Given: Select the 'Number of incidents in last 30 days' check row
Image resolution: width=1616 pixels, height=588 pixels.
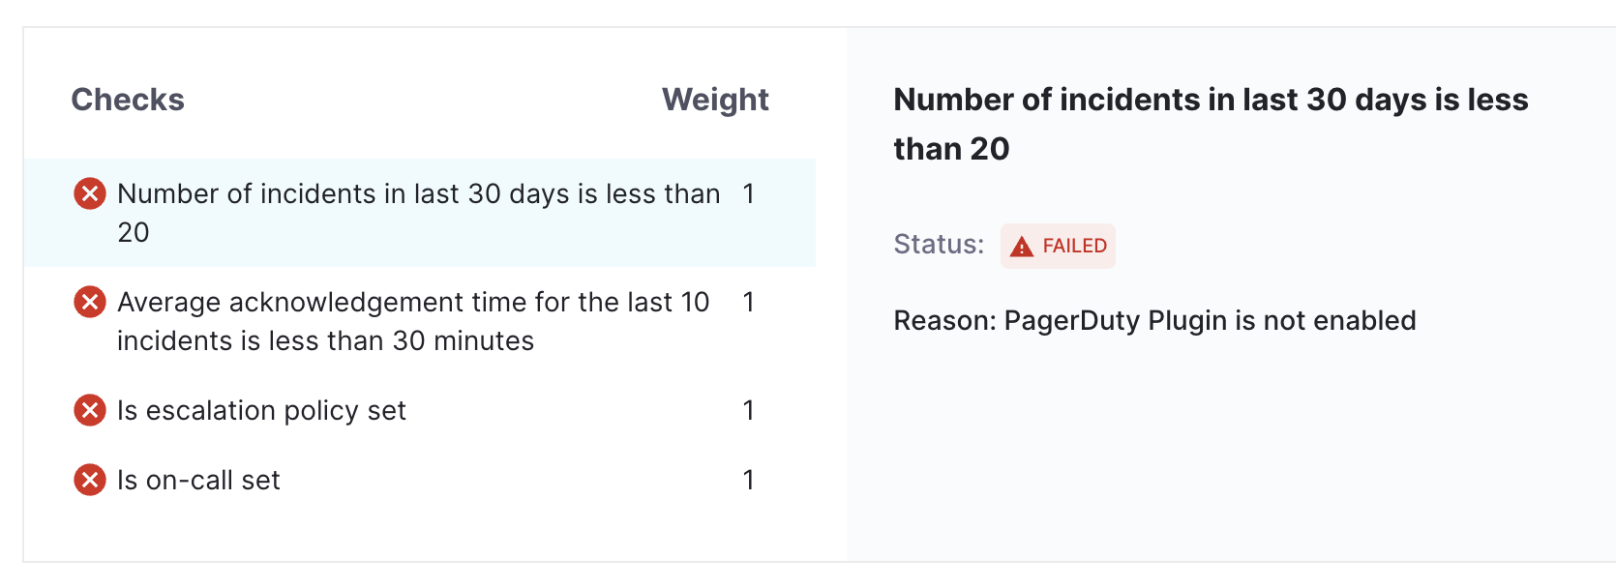Looking at the screenshot, I should pyautogui.click(x=418, y=213).
